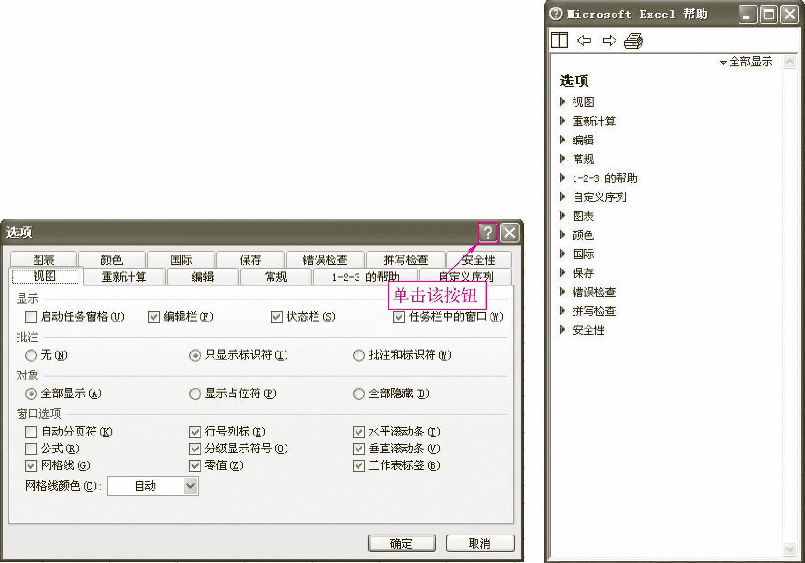Cancel the dialog with 取消 button
The width and height of the screenshot is (805, 563).
click(x=480, y=543)
